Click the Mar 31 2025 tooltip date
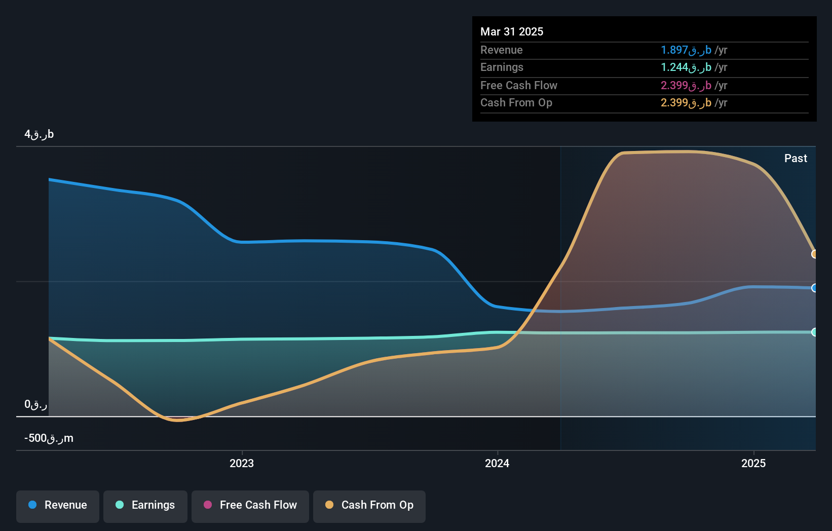The image size is (832, 531). tap(512, 31)
